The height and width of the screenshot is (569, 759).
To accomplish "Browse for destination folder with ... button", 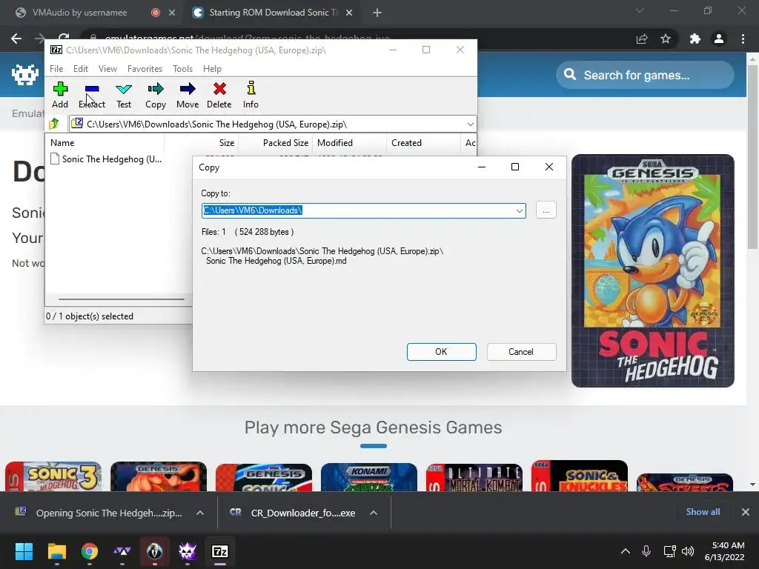I will [x=546, y=210].
